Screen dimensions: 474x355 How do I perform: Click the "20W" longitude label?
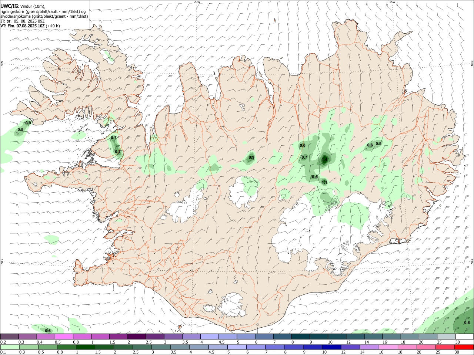[197, 2]
